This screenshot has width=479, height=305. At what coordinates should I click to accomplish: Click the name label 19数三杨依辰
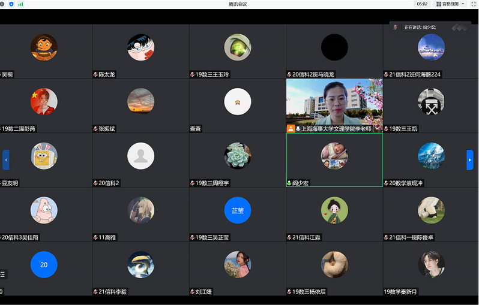(x=309, y=292)
